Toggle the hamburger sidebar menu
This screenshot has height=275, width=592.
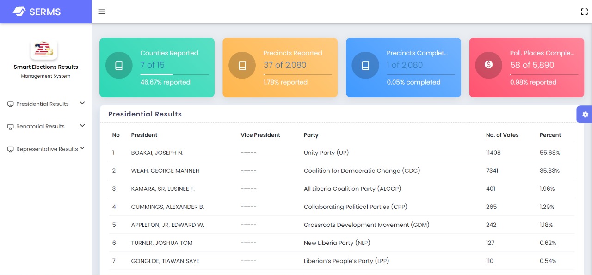pos(102,12)
